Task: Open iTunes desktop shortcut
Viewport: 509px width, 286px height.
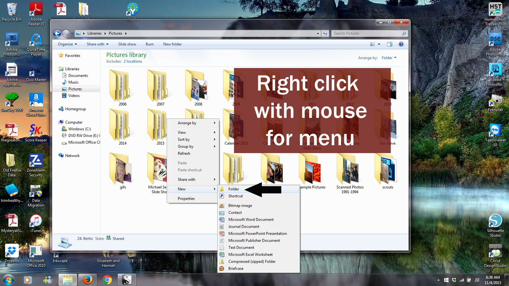Action: click(x=36, y=223)
